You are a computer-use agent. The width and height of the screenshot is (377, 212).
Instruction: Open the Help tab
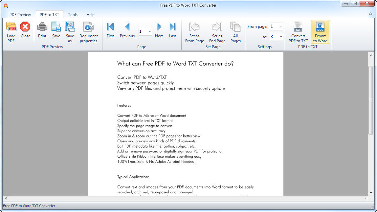click(x=90, y=15)
